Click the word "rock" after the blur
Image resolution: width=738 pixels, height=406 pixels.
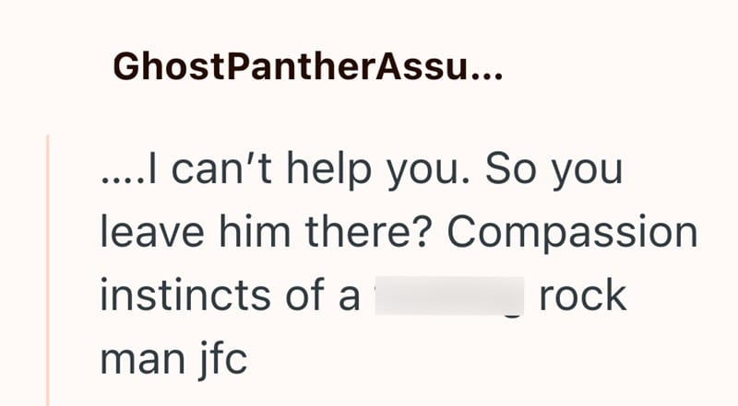[x=582, y=298]
